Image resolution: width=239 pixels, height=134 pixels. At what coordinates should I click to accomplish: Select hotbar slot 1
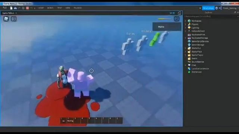point(63,121)
